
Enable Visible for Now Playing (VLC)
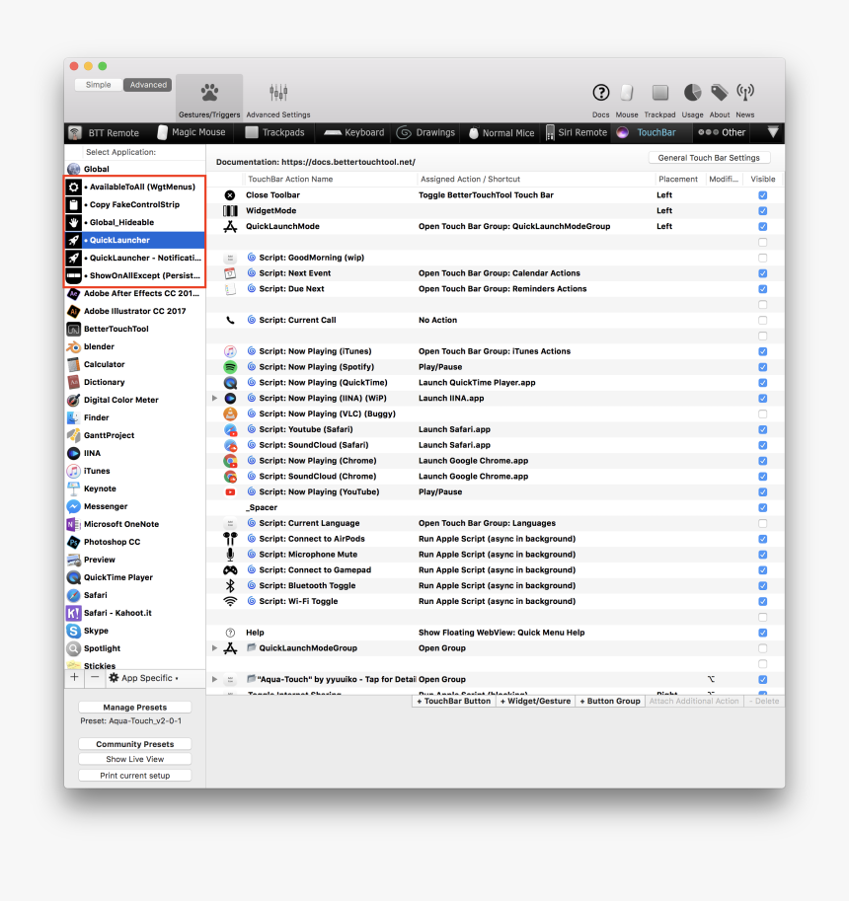coord(762,413)
